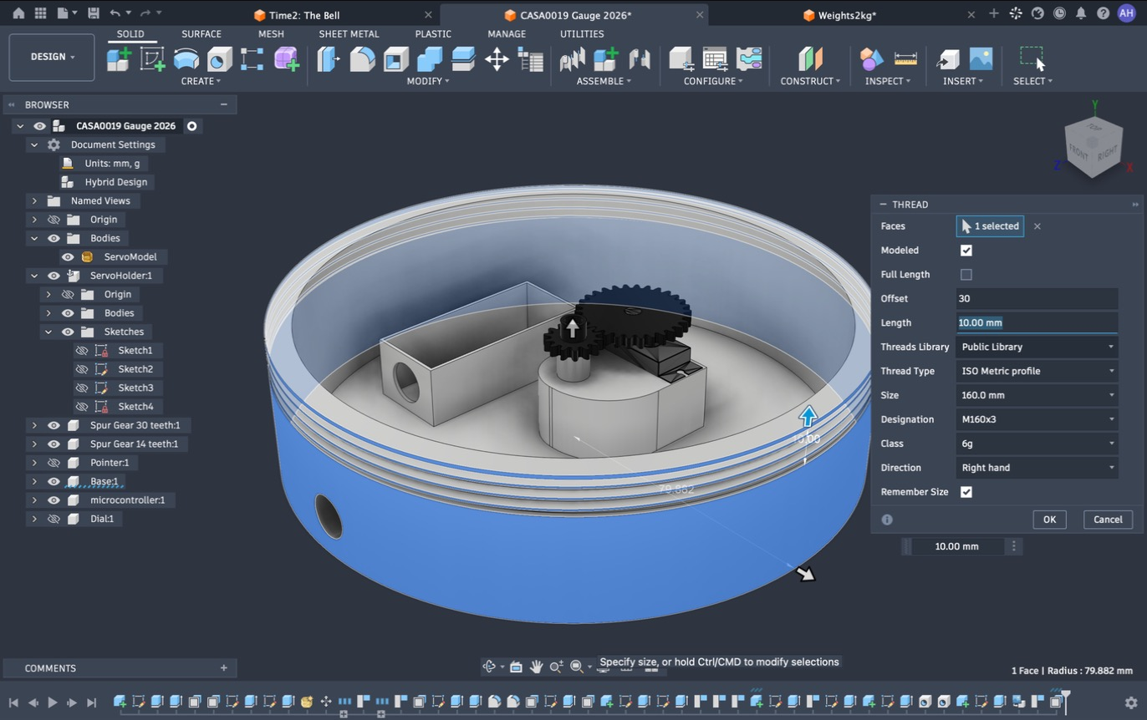Open the Sheet Metal ribbon tab

(x=349, y=34)
